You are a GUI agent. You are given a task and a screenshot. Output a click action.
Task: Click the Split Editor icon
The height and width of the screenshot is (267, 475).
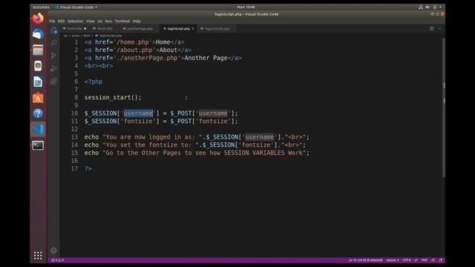(x=432, y=28)
